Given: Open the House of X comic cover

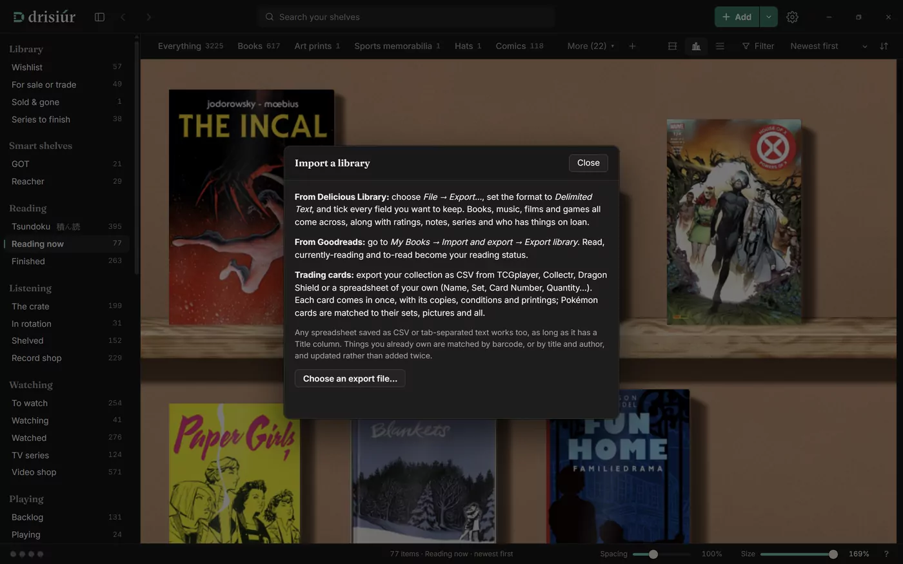Looking at the screenshot, I should (x=734, y=221).
